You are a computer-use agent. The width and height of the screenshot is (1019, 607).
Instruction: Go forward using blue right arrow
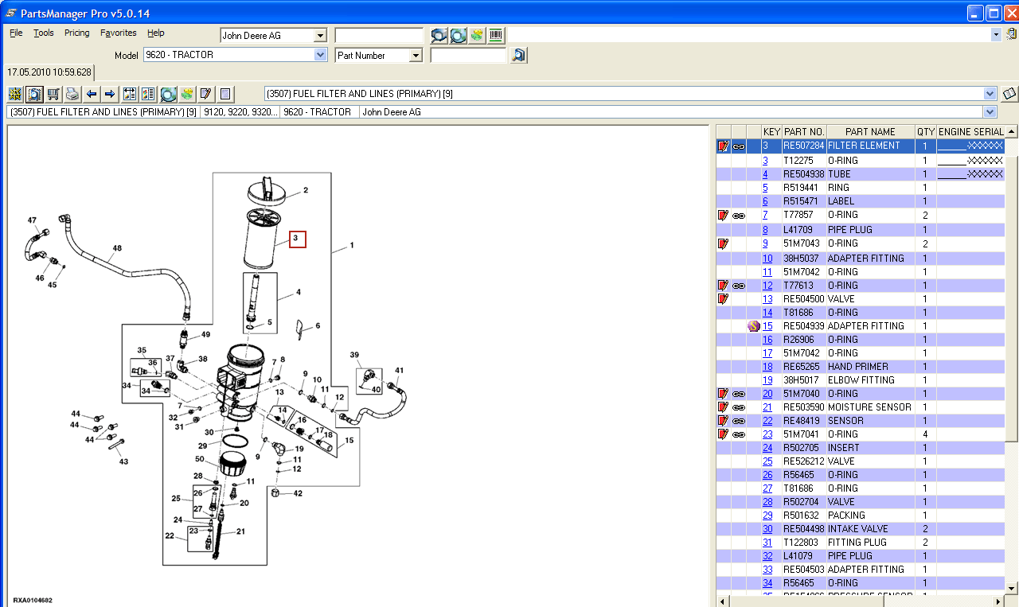click(x=110, y=94)
